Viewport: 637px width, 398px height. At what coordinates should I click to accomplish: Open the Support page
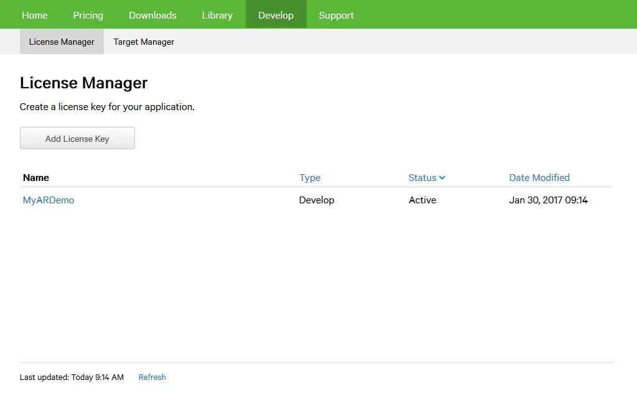[x=336, y=15]
